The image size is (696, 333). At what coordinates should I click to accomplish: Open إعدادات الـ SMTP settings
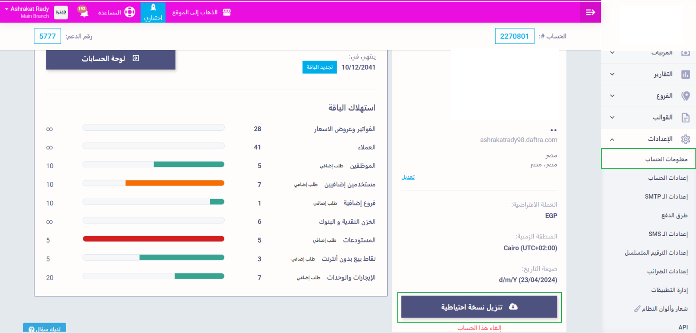(x=666, y=197)
